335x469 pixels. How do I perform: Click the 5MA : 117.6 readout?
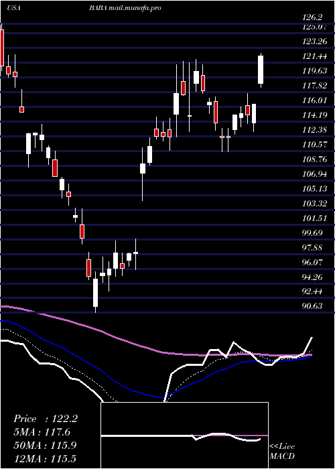pyautogui.click(x=42, y=431)
